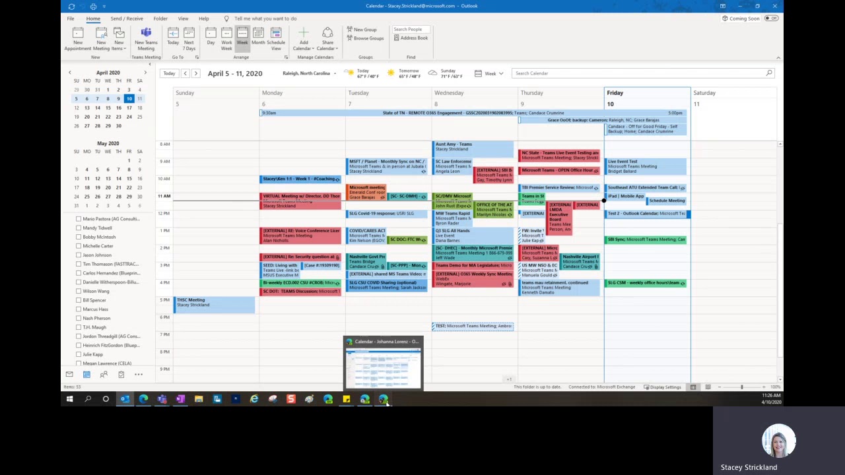Start a New Teams Meeting
The width and height of the screenshot is (845, 475).
pos(146,39)
